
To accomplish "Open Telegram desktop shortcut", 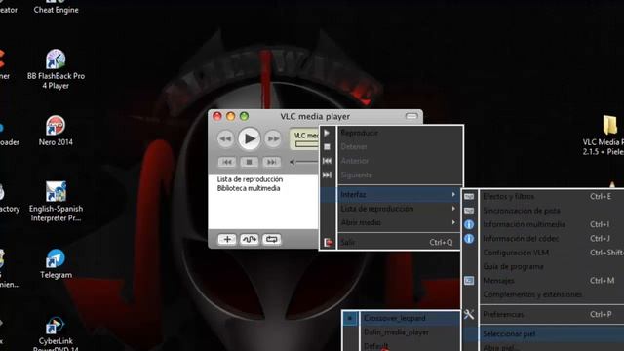I will [x=56, y=263].
